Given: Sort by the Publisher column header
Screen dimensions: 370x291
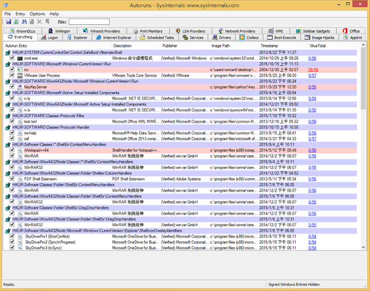Looking at the screenshot, I should click(x=185, y=46).
